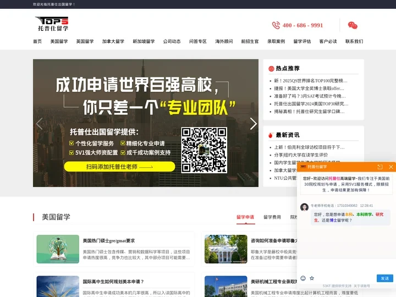396x297 pixels.
Task: Open 分享|纽约大学在读学生评价 link
Action: pyautogui.click(x=301, y=155)
